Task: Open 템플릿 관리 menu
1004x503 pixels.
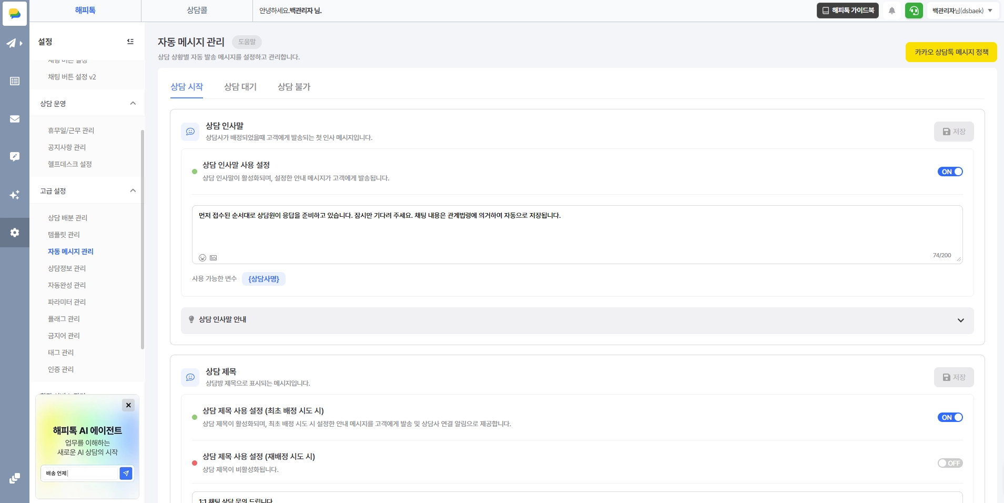Action: point(64,235)
